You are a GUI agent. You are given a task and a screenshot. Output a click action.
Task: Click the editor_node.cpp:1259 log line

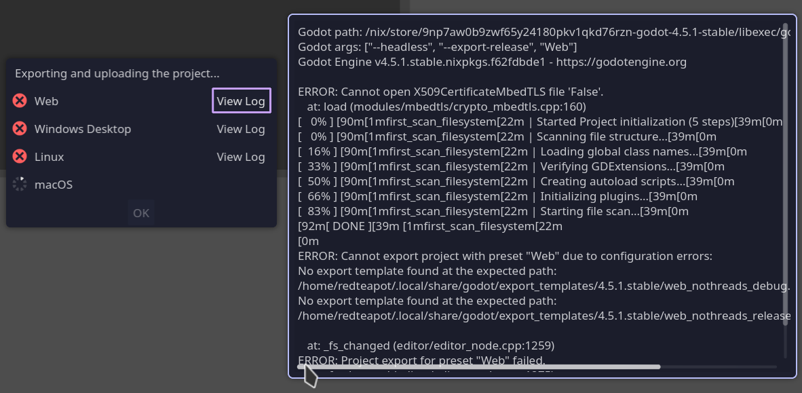[431, 345]
